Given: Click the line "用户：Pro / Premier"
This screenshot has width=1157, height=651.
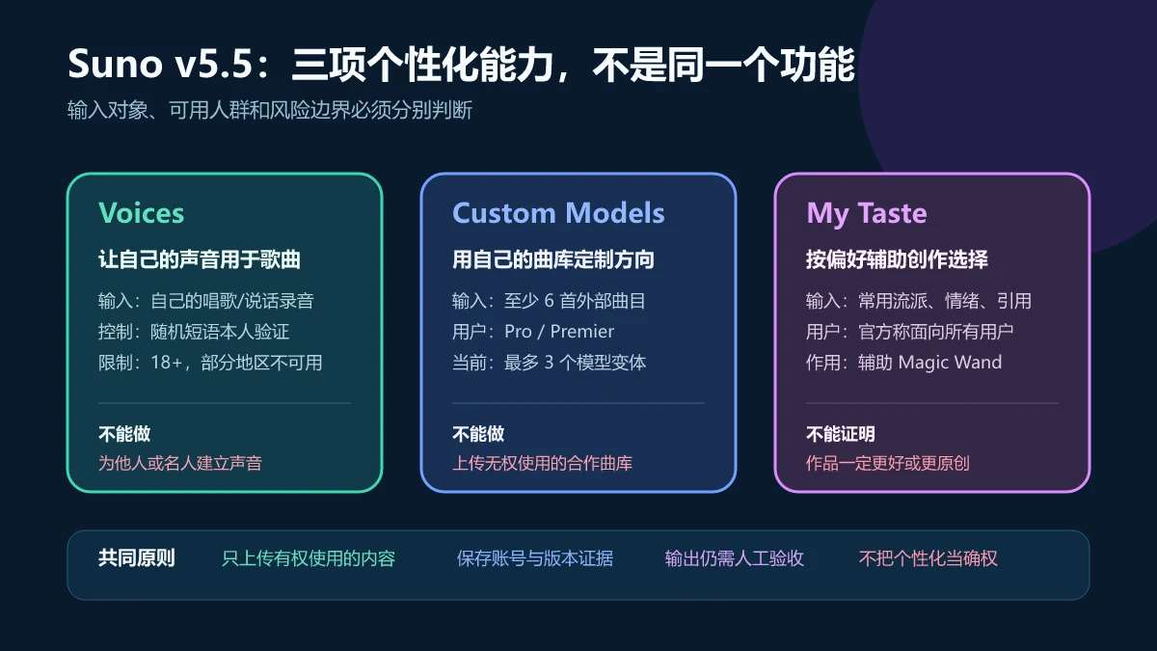Looking at the screenshot, I should 533,332.
